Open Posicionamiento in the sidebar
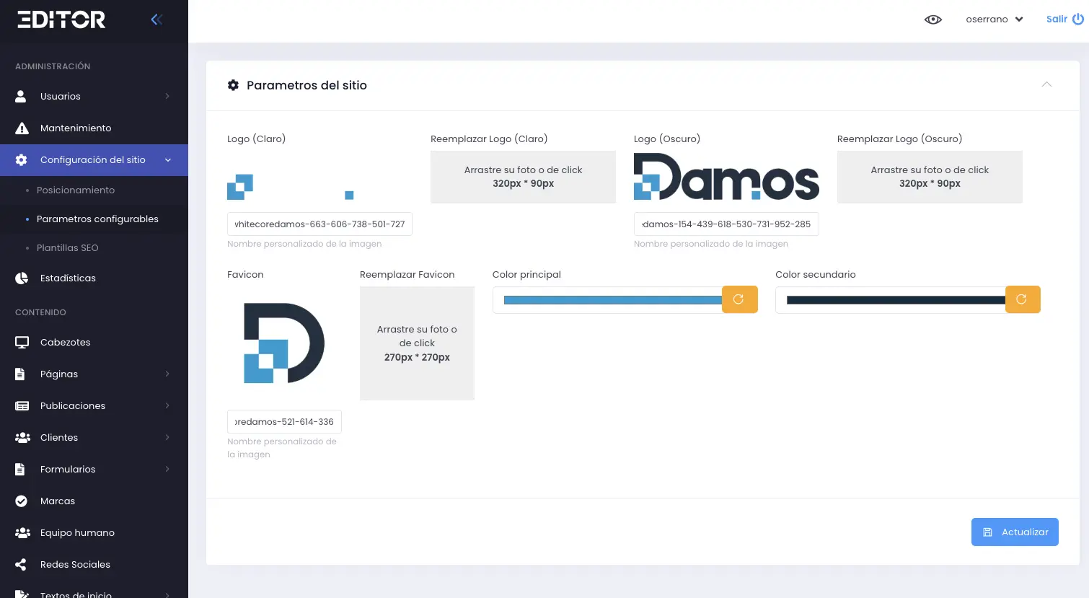Image resolution: width=1089 pixels, height=598 pixels. coord(76,190)
